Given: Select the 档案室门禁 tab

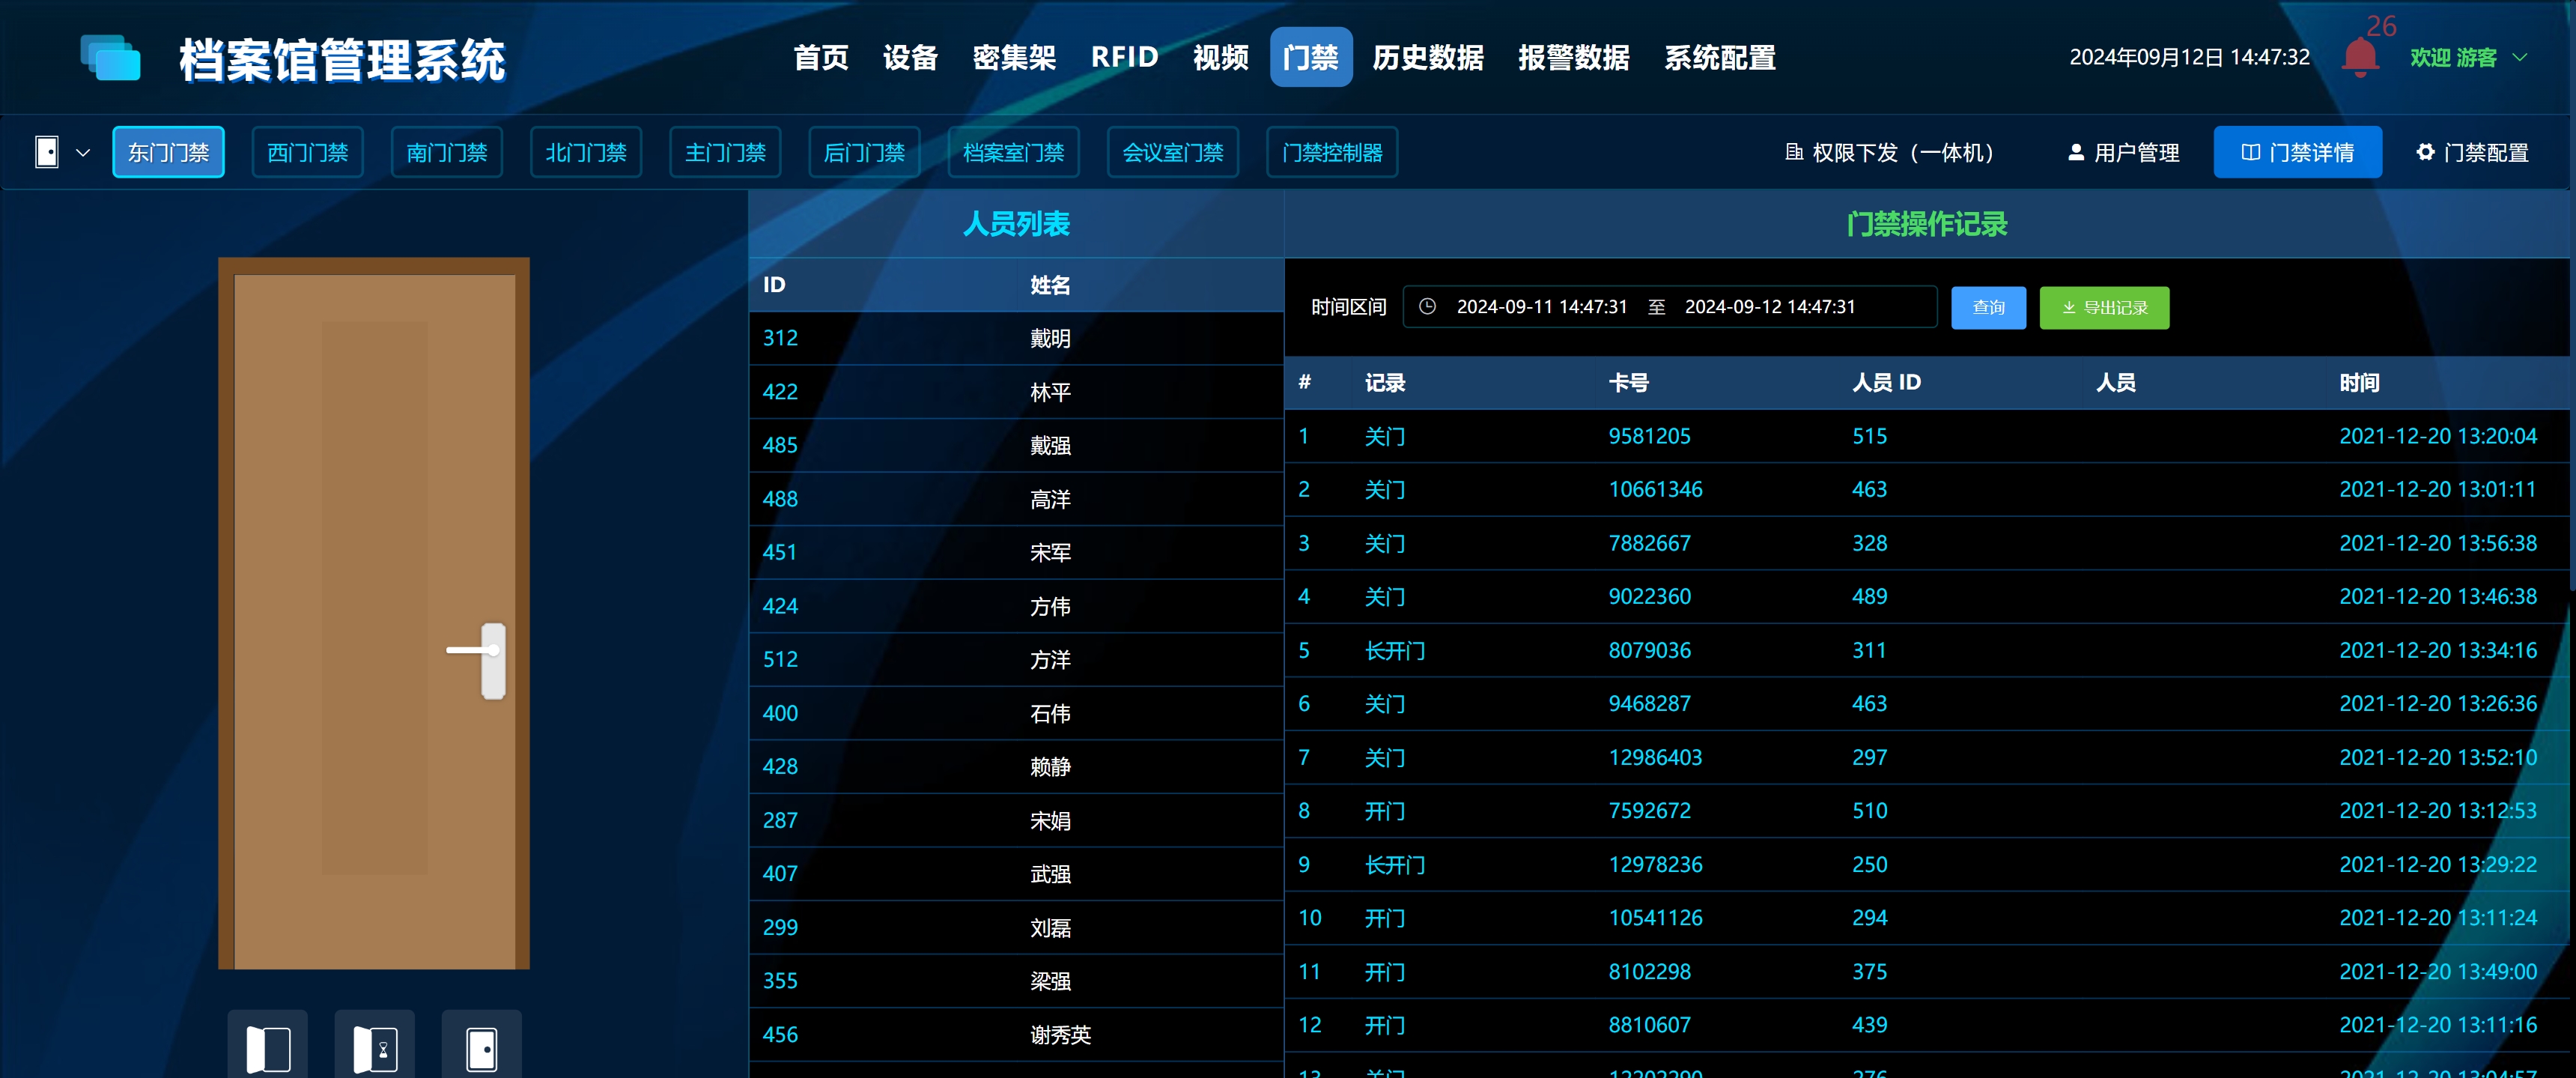Looking at the screenshot, I should point(1012,152).
